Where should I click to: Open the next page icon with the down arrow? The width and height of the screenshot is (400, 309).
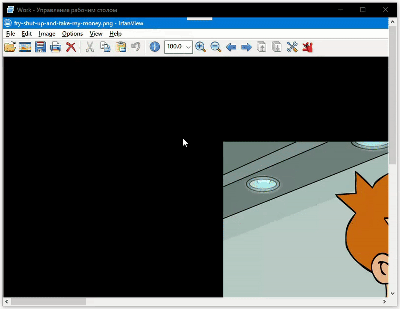(277, 47)
